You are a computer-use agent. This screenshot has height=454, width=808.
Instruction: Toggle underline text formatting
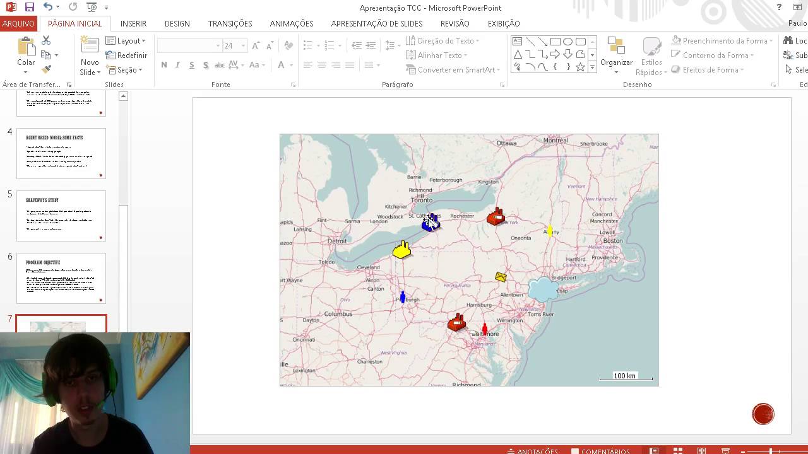(x=191, y=65)
